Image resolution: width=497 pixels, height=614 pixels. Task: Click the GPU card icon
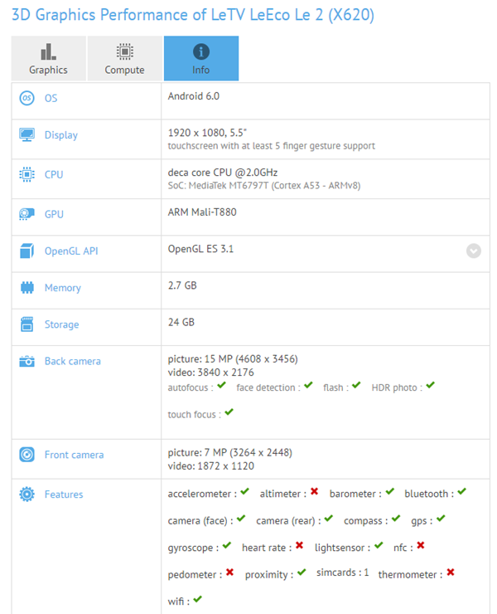tap(27, 214)
